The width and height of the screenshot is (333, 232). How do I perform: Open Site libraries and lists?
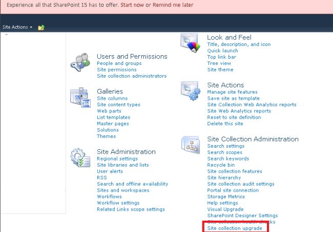click(x=123, y=165)
